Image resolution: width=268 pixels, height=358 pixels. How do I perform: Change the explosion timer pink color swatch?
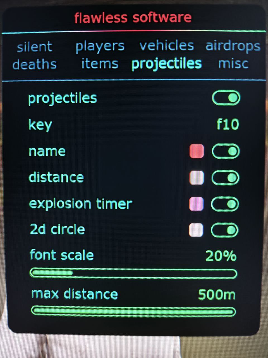tap(196, 204)
